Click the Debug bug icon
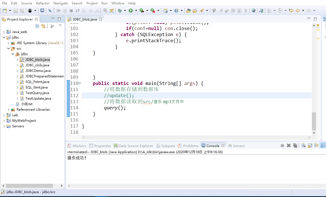 click(x=120, y=11)
